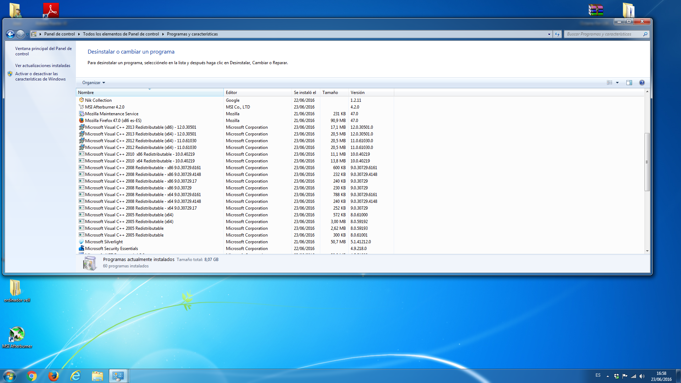Open Ver actualizaciones instaladas link
681x383 pixels.
tap(43, 66)
